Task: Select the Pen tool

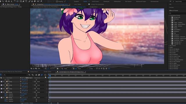Action: [x=23, y=1]
